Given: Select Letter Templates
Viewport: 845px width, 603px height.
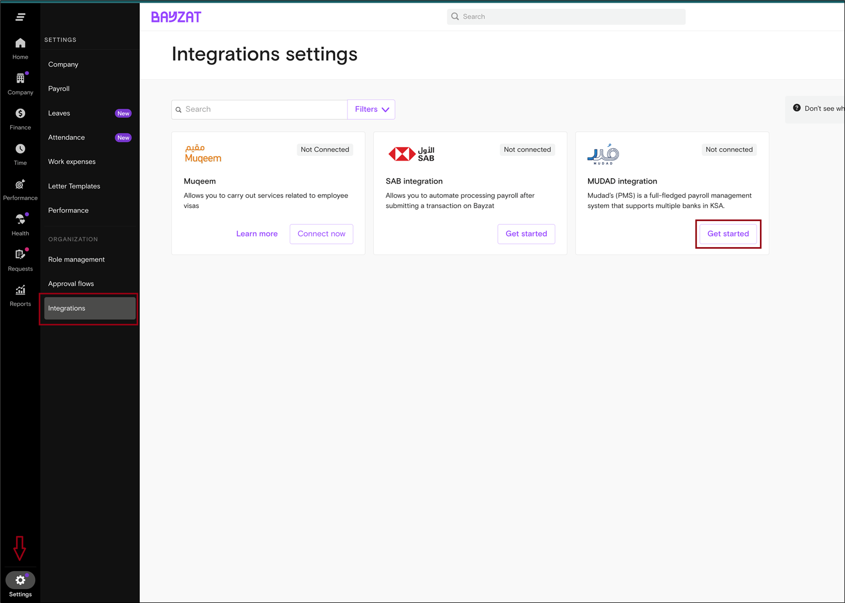Looking at the screenshot, I should click(x=74, y=186).
